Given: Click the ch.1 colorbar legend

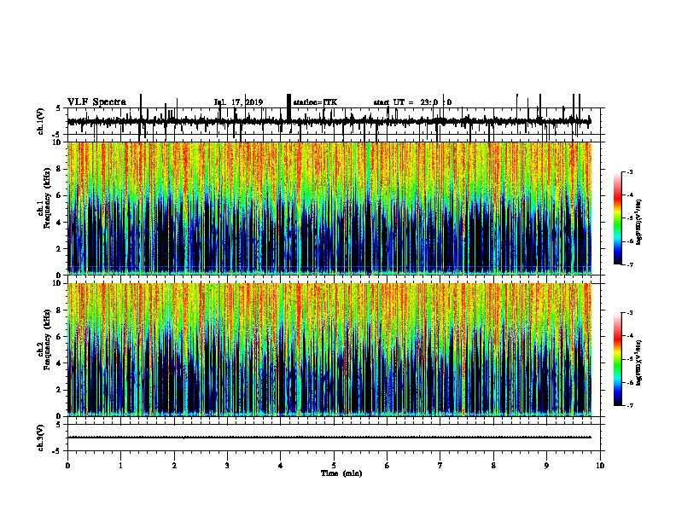Looking at the screenshot, I should (618, 218).
